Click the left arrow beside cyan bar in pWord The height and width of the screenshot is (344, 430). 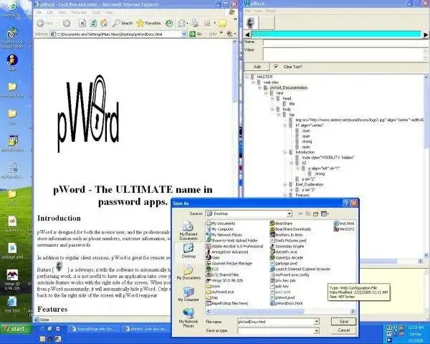[x=247, y=34]
